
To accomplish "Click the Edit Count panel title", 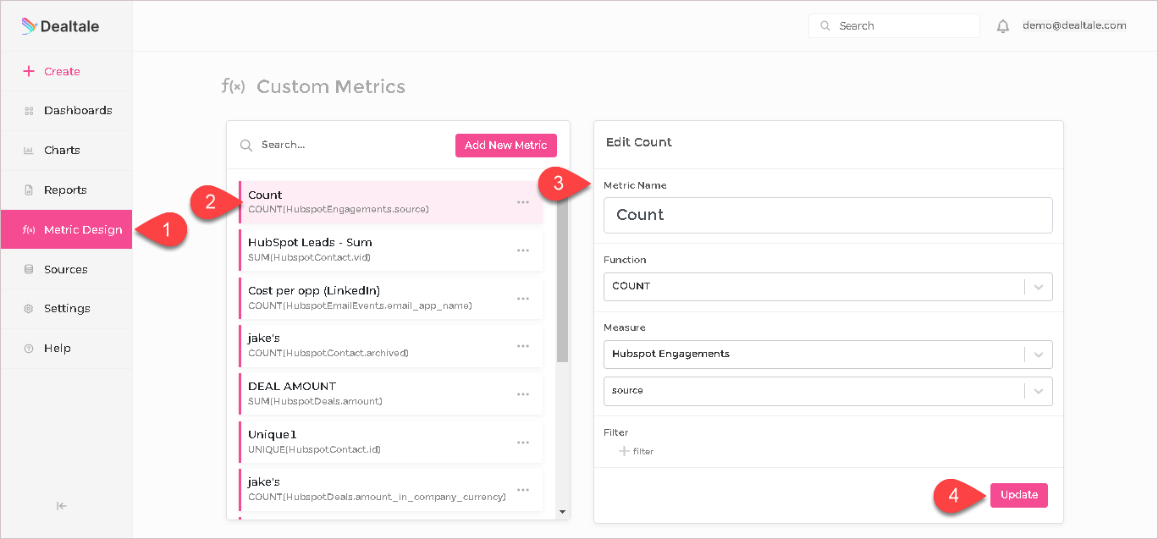I will click(639, 142).
